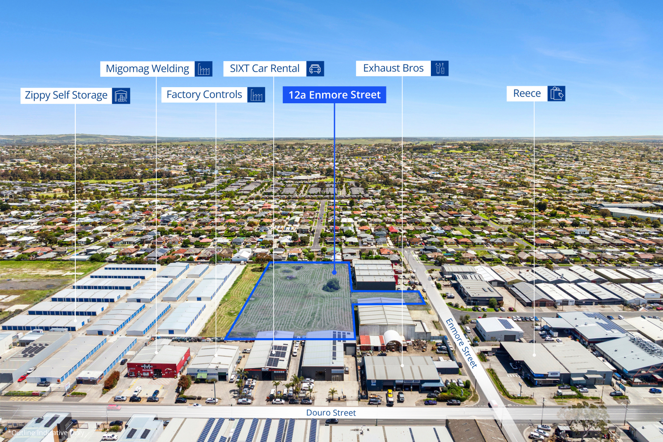This screenshot has width=663, height=442.
Task: Click the blue 12a Enmore Street banner
Action: [x=334, y=95]
